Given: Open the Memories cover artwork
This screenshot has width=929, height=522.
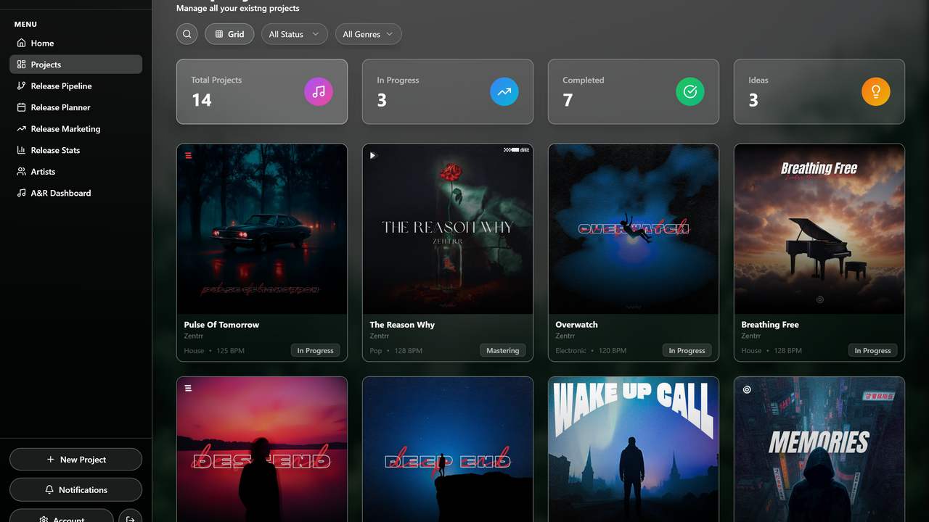Looking at the screenshot, I should coord(819,449).
